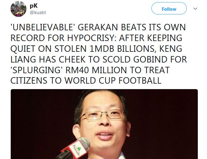
Task: Open the attached photo of the speaker
Action: coord(104,124)
